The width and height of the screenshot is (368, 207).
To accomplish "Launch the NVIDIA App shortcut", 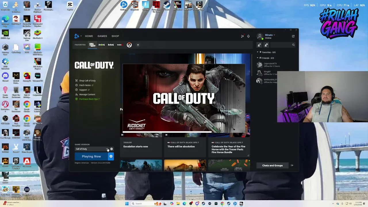I will pyautogui.click(x=5, y=35).
